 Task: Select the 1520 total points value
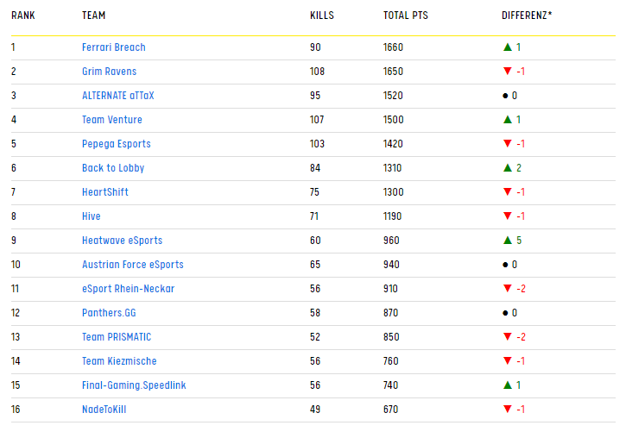(393, 96)
